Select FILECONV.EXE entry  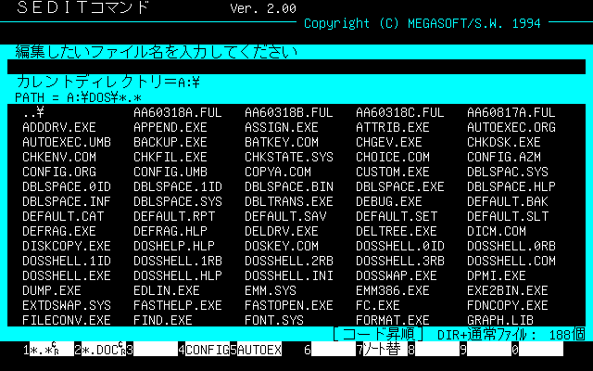pyautogui.click(x=67, y=320)
